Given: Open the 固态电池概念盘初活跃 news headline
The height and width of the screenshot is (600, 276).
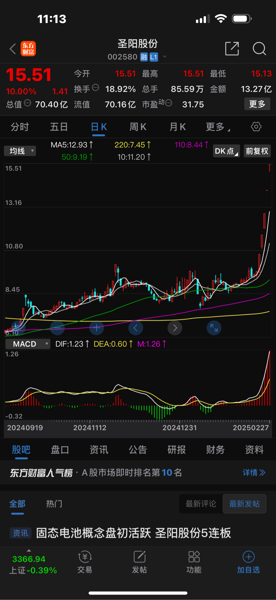Looking at the screenshot, I should 133,533.
